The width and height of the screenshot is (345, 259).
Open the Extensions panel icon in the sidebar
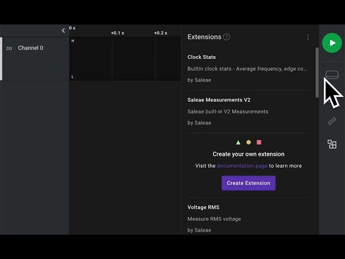coord(332,144)
